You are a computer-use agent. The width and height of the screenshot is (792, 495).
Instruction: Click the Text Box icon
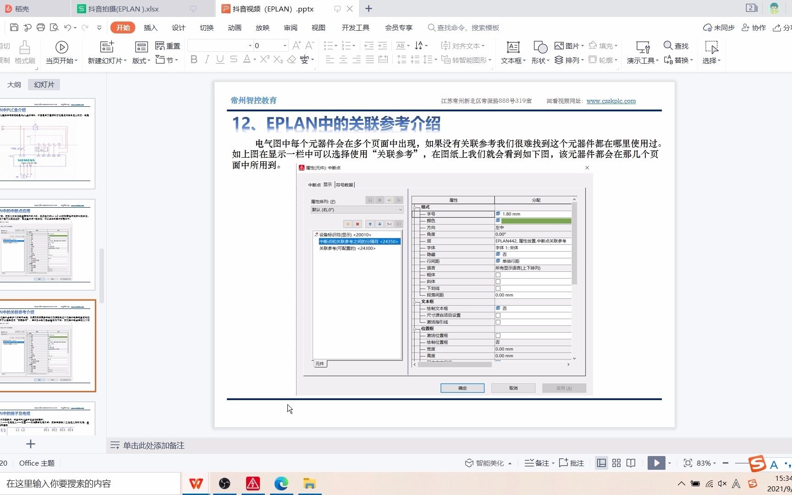513,47
